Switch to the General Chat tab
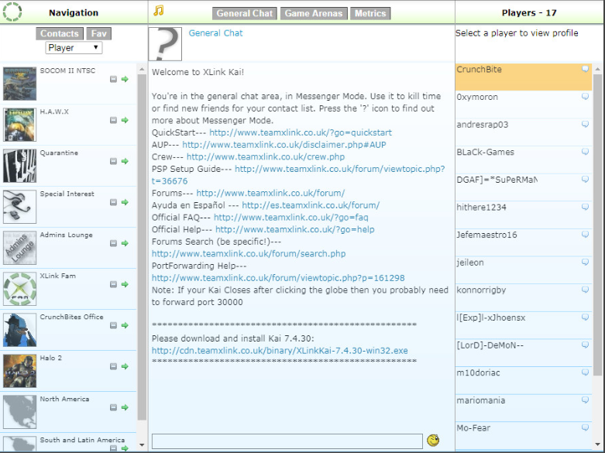This screenshot has height=453, width=605. point(244,13)
